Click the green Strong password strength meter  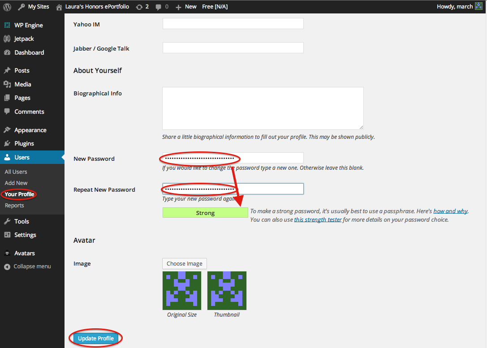(205, 213)
